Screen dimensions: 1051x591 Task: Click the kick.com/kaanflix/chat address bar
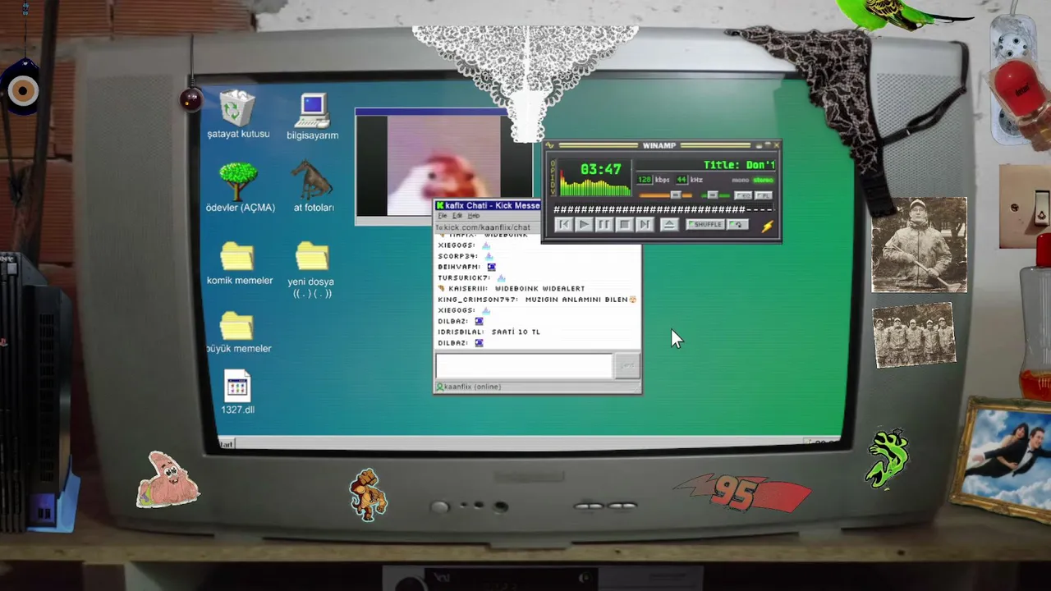pyautogui.click(x=487, y=227)
